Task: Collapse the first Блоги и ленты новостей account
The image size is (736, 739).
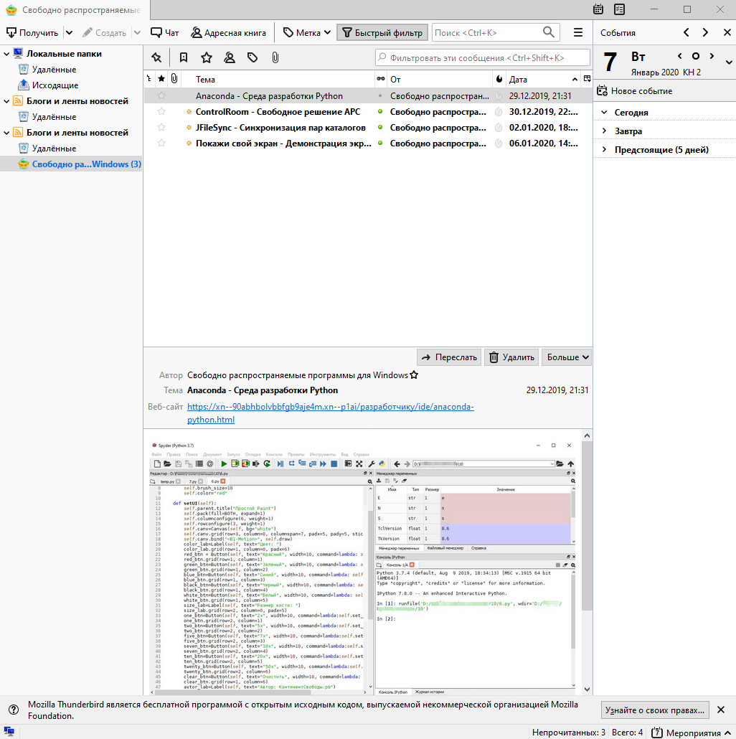Action: pos(6,101)
